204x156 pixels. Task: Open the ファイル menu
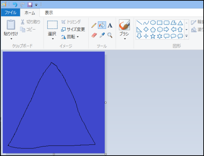coord(10,13)
